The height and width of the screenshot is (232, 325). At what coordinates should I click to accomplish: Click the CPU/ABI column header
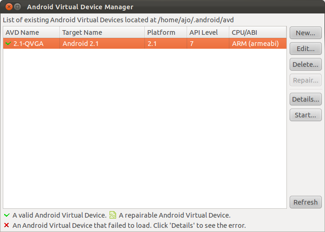pos(258,32)
